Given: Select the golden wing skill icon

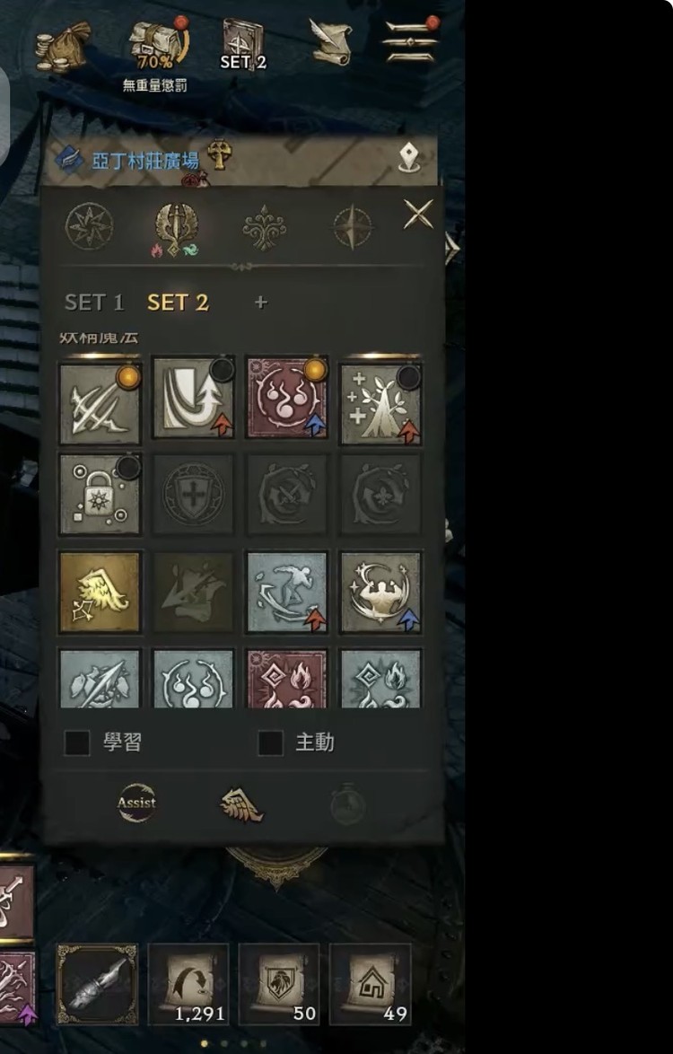Looking at the screenshot, I should click(x=101, y=593).
